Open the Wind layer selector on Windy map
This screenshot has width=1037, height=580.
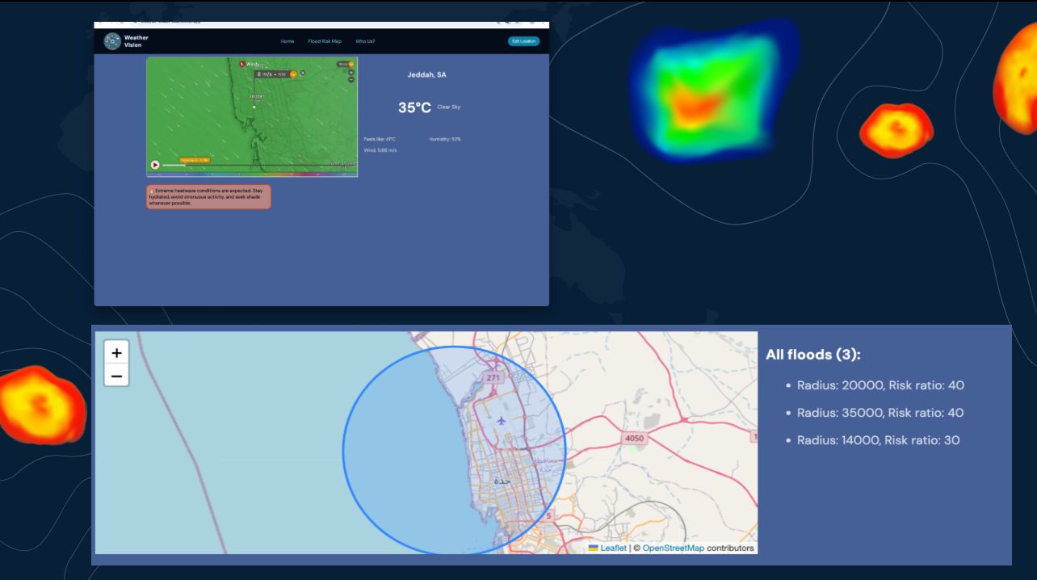346,64
